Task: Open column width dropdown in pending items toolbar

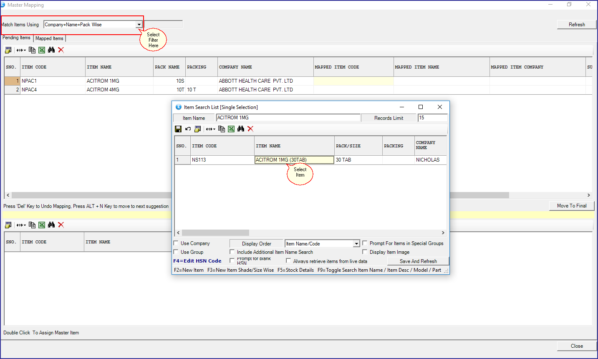Action: [21, 50]
